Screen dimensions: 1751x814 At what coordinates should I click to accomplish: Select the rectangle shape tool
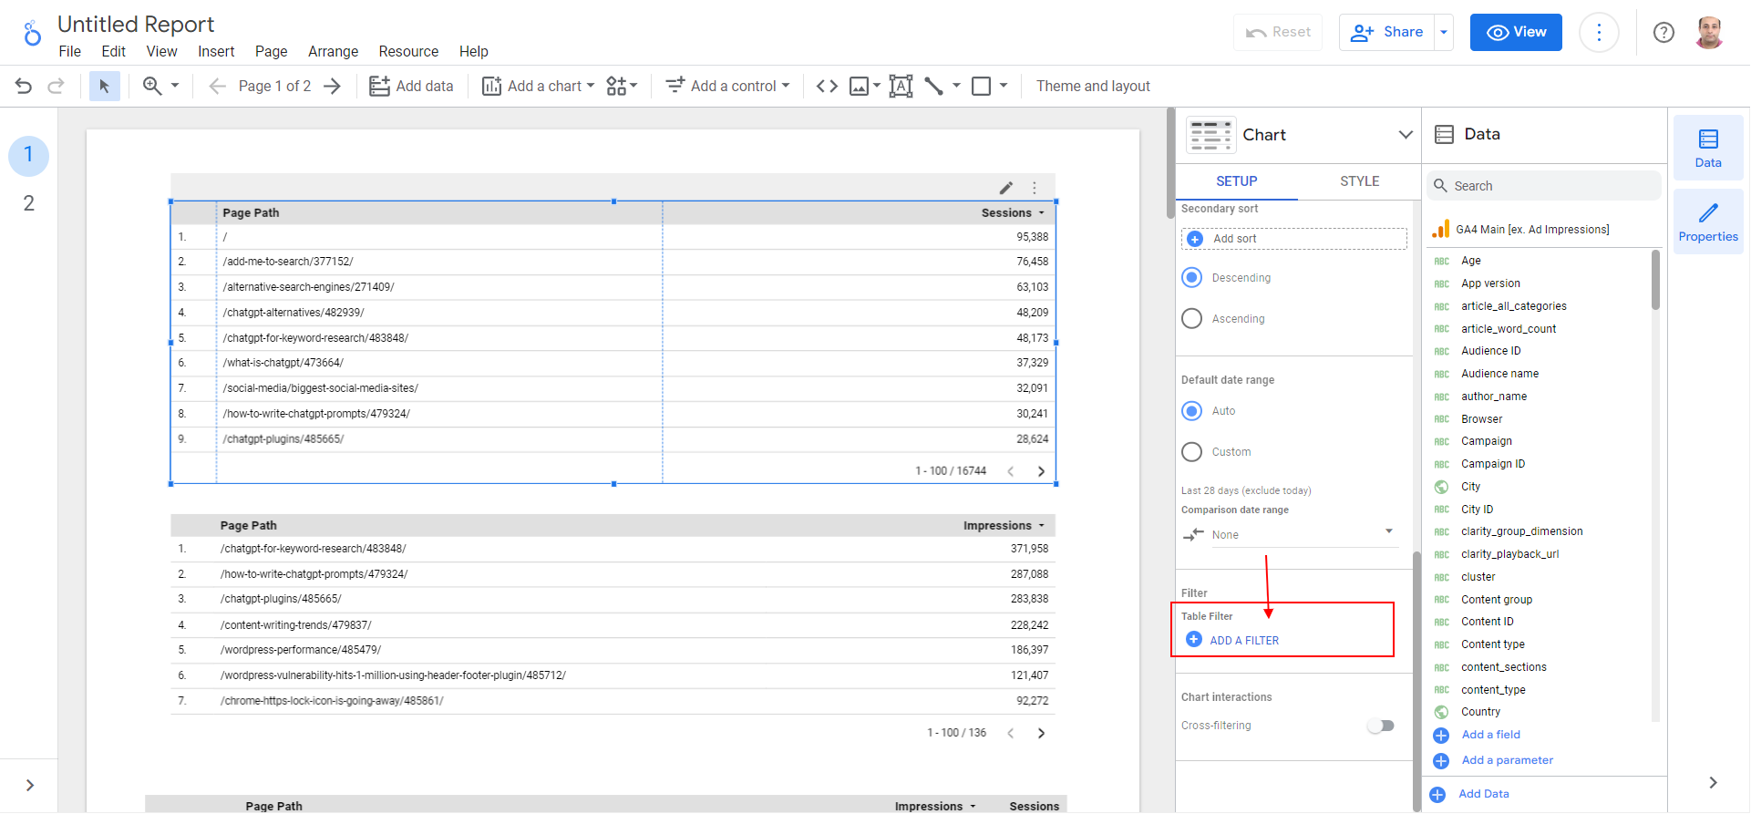tap(981, 86)
